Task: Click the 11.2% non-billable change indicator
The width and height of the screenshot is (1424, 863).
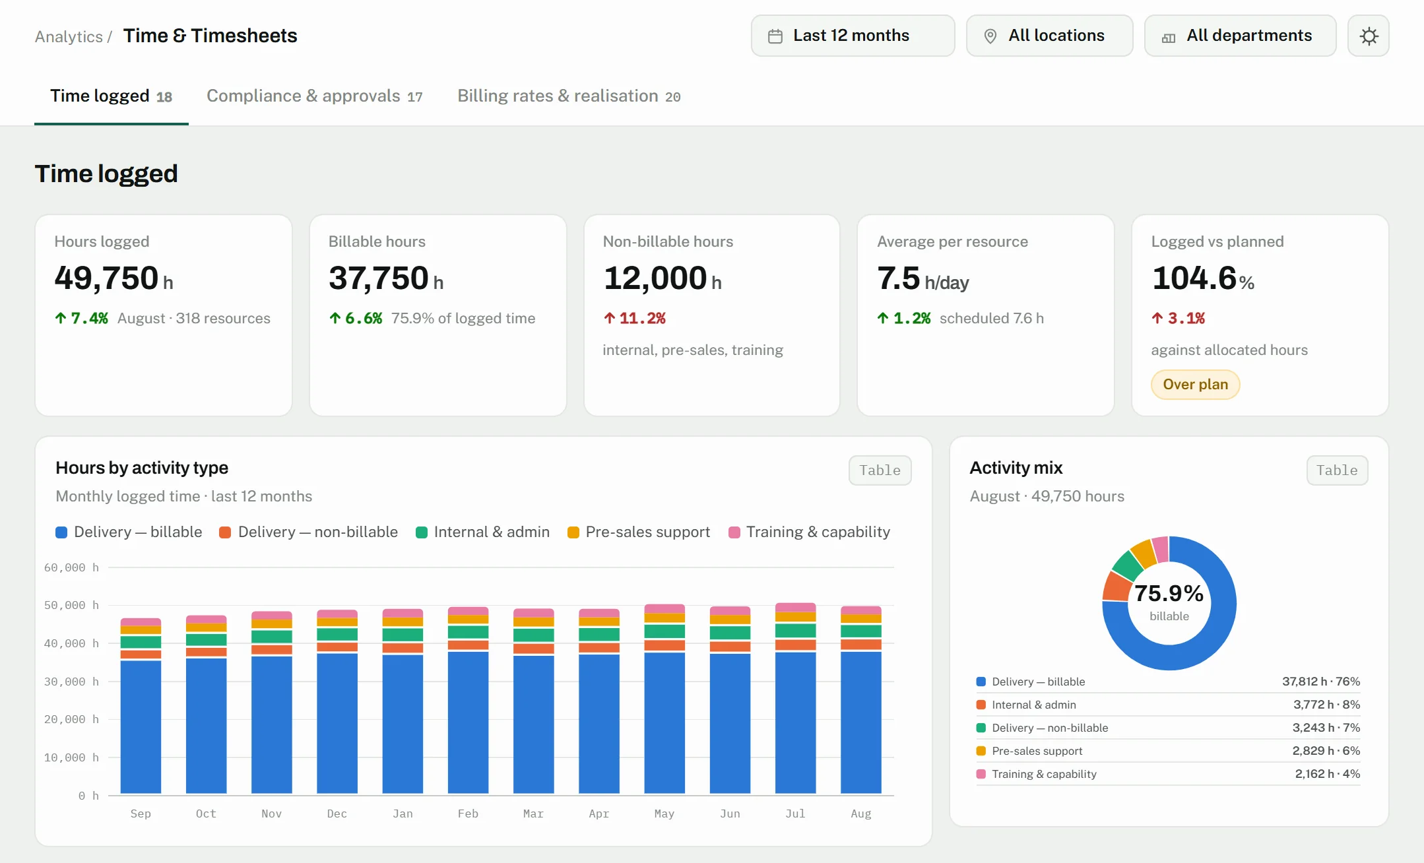Action: click(635, 319)
